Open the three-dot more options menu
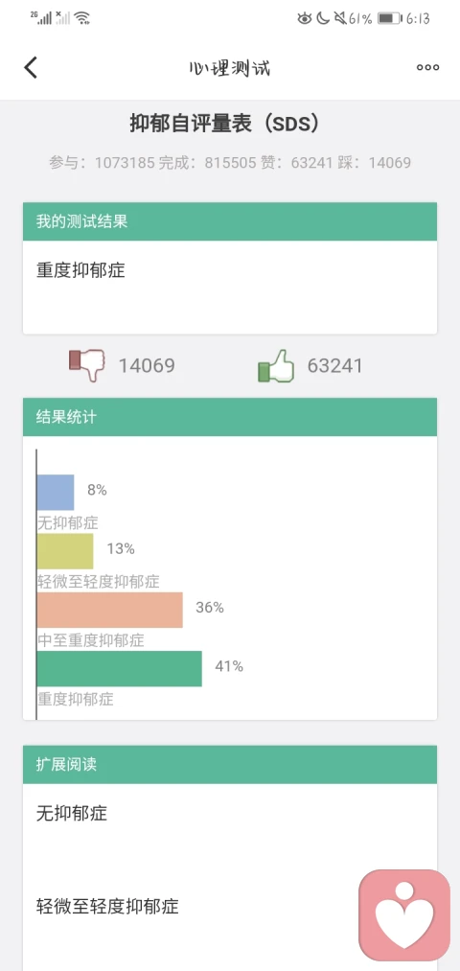 click(x=427, y=67)
